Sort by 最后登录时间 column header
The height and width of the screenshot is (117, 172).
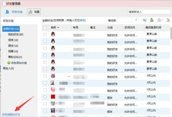153,27
